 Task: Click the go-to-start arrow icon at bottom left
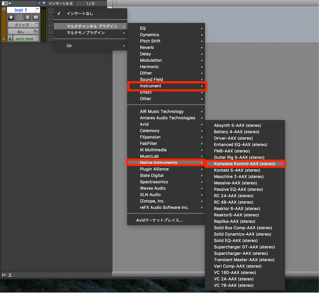[4, 275]
